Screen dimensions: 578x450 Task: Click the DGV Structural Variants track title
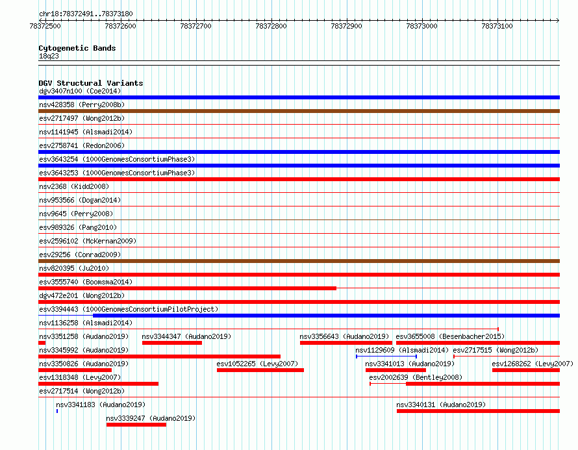(91, 83)
